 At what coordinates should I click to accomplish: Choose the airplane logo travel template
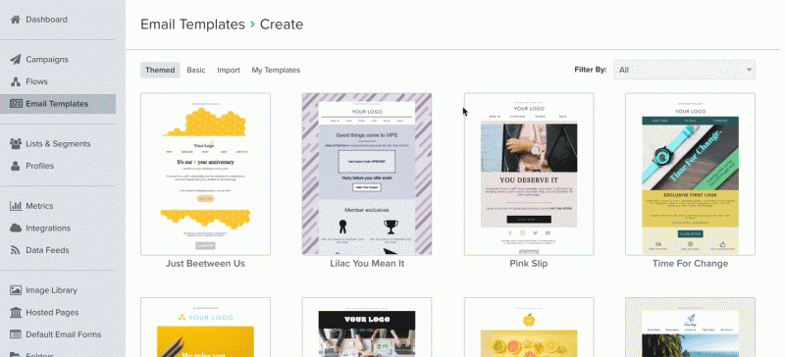[x=690, y=327]
